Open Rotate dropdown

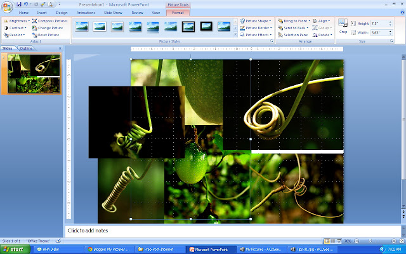click(322, 35)
